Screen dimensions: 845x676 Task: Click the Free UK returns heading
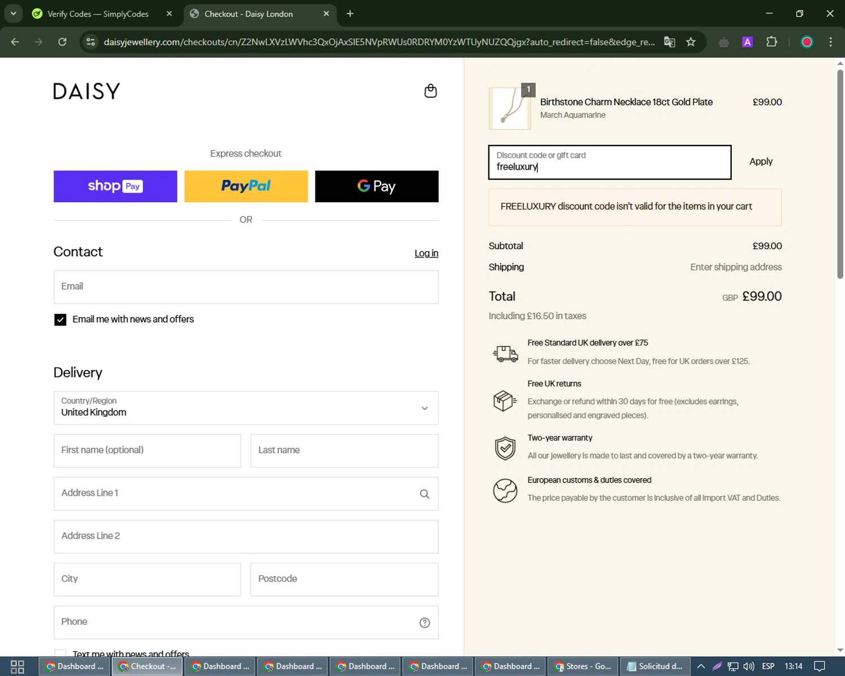click(554, 384)
